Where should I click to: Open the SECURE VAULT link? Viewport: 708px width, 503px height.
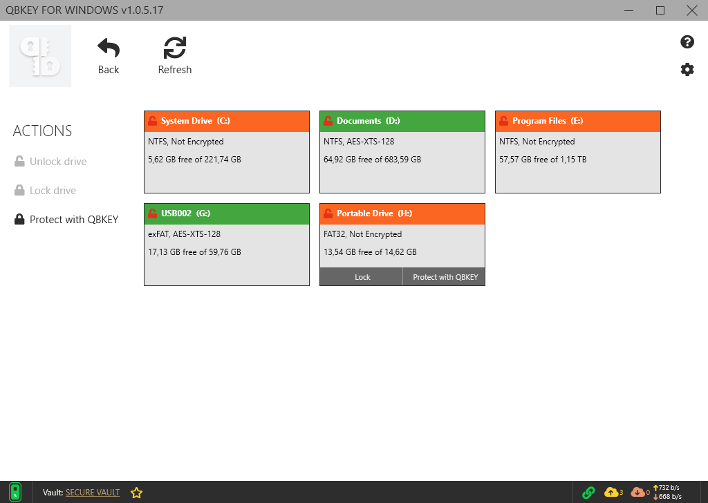93,493
